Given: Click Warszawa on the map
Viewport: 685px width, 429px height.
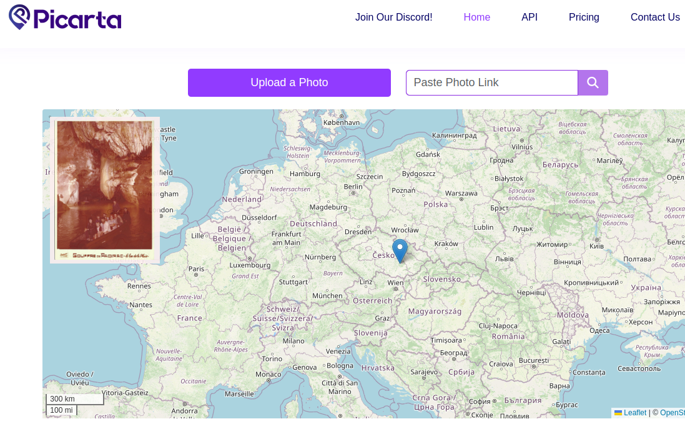Looking at the screenshot, I should pyautogui.click(x=461, y=194).
